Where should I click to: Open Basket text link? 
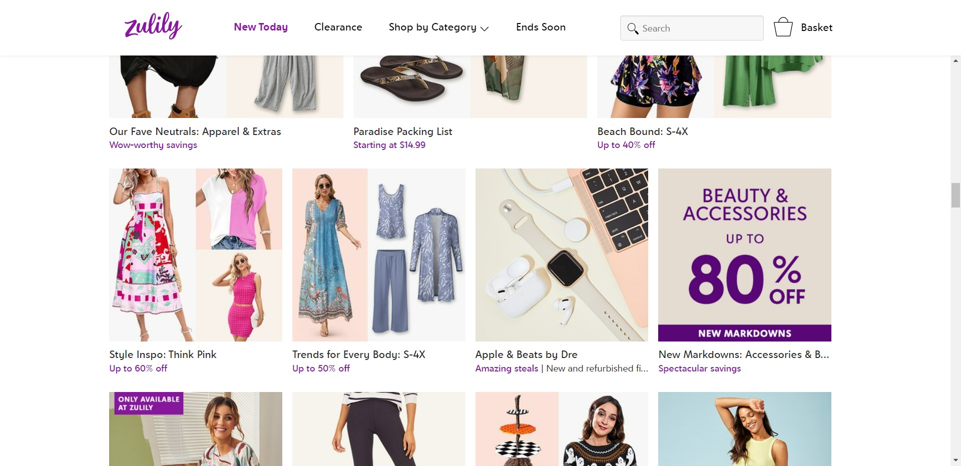pyautogui.click(x=816, y=27)
